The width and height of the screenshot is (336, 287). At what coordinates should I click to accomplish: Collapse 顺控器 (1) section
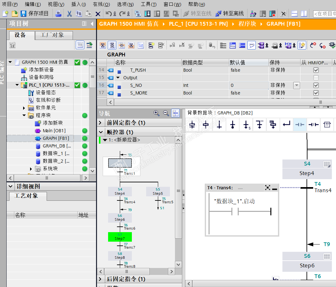[x=100, y=132]
